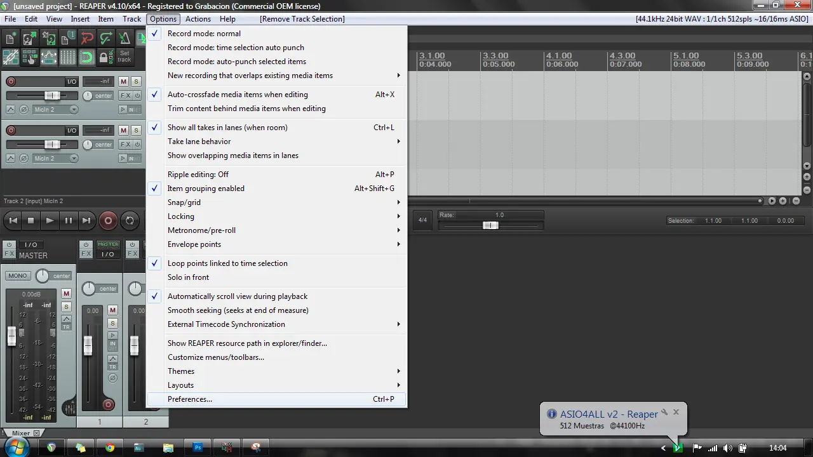813x457 pixels.
Task: Expand External Timecode Synchronization submenu
Action: pos(278,324)
